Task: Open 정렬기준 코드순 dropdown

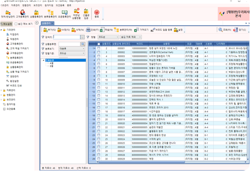Action: tap(72, 53)
